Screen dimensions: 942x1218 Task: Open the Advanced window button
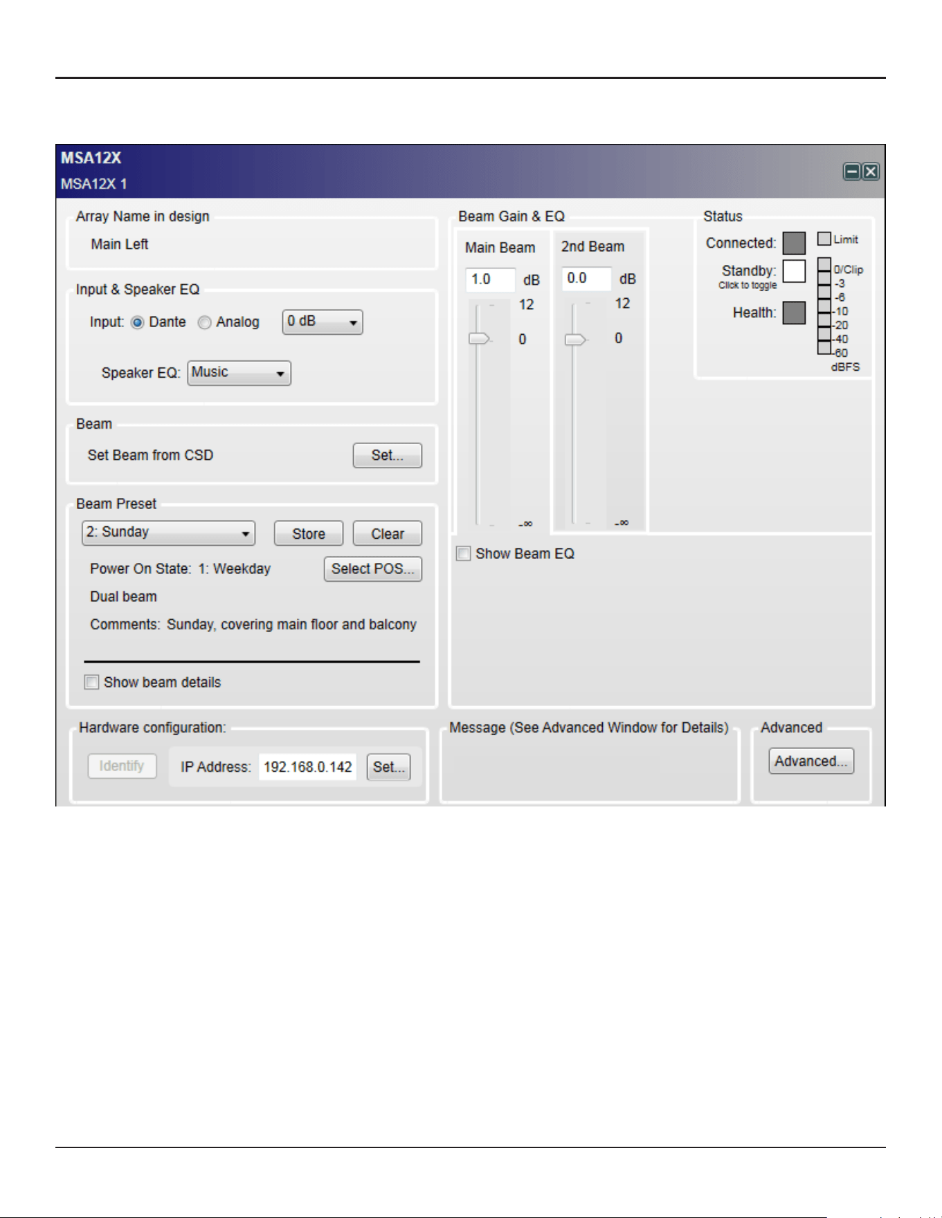click(x=810, y=761)
